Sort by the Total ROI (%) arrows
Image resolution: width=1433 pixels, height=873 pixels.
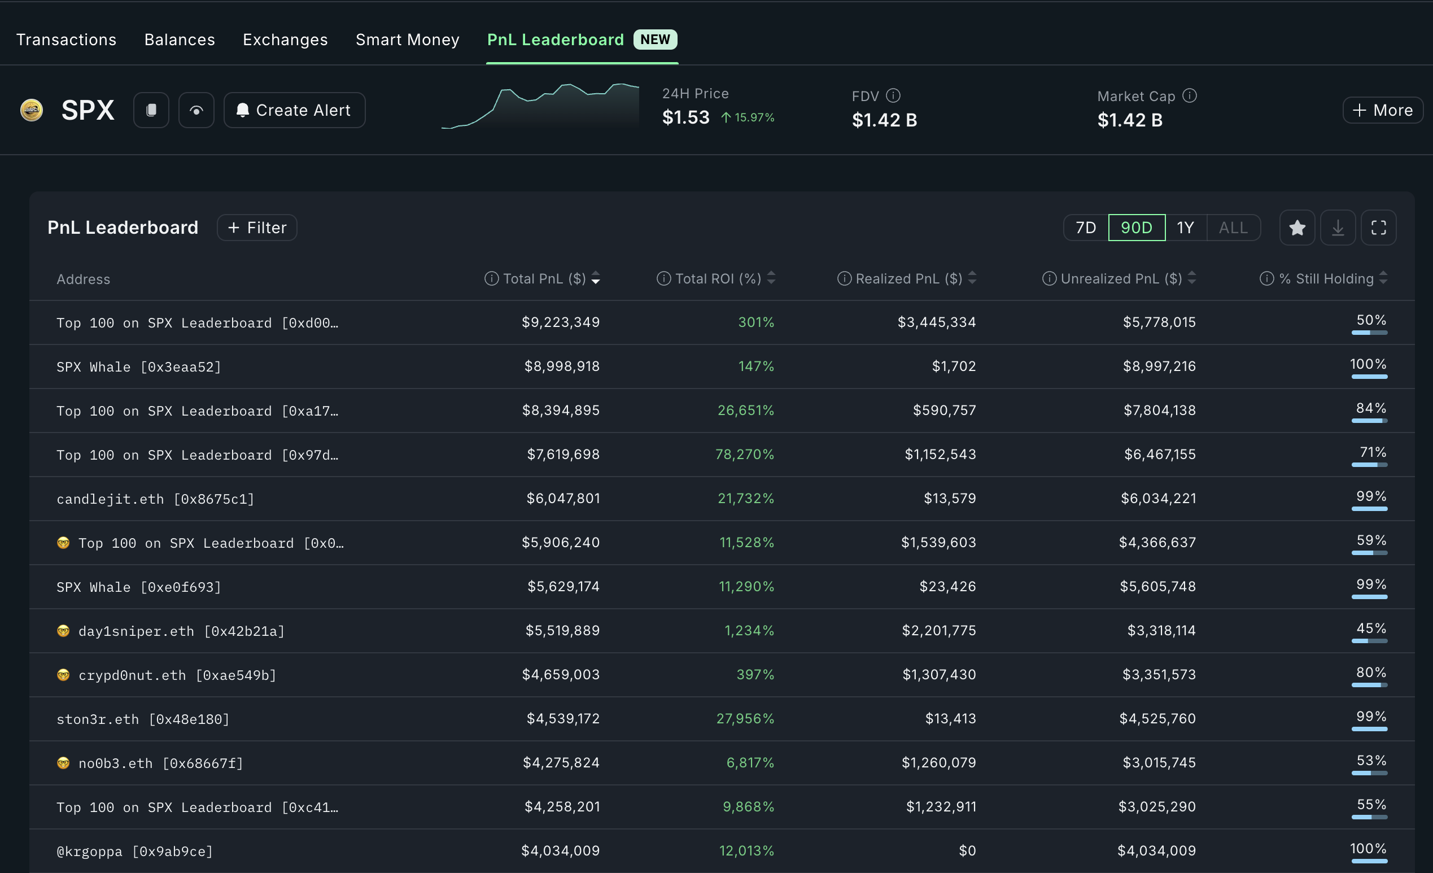pos(771,278)
